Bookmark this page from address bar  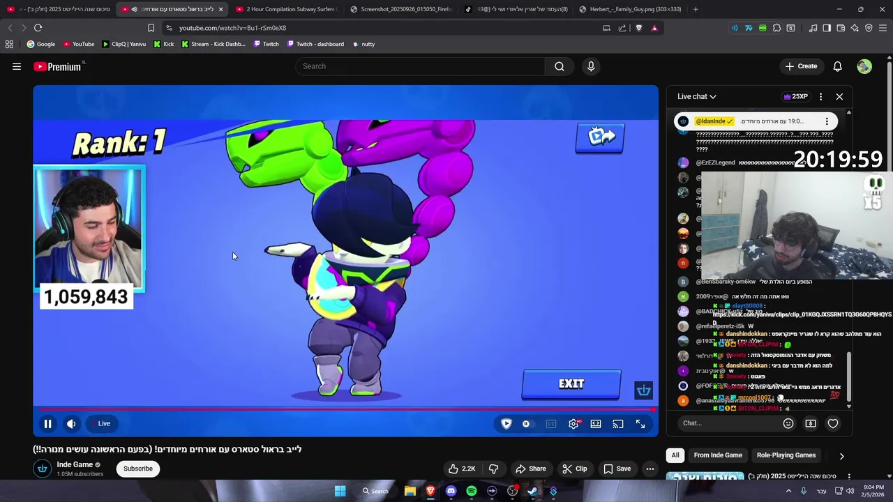[x=151, y=28]
